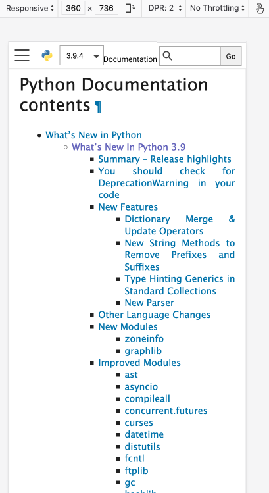Open the New Parser link
Viewport: 269px width, 493px height.
[149, 303]
